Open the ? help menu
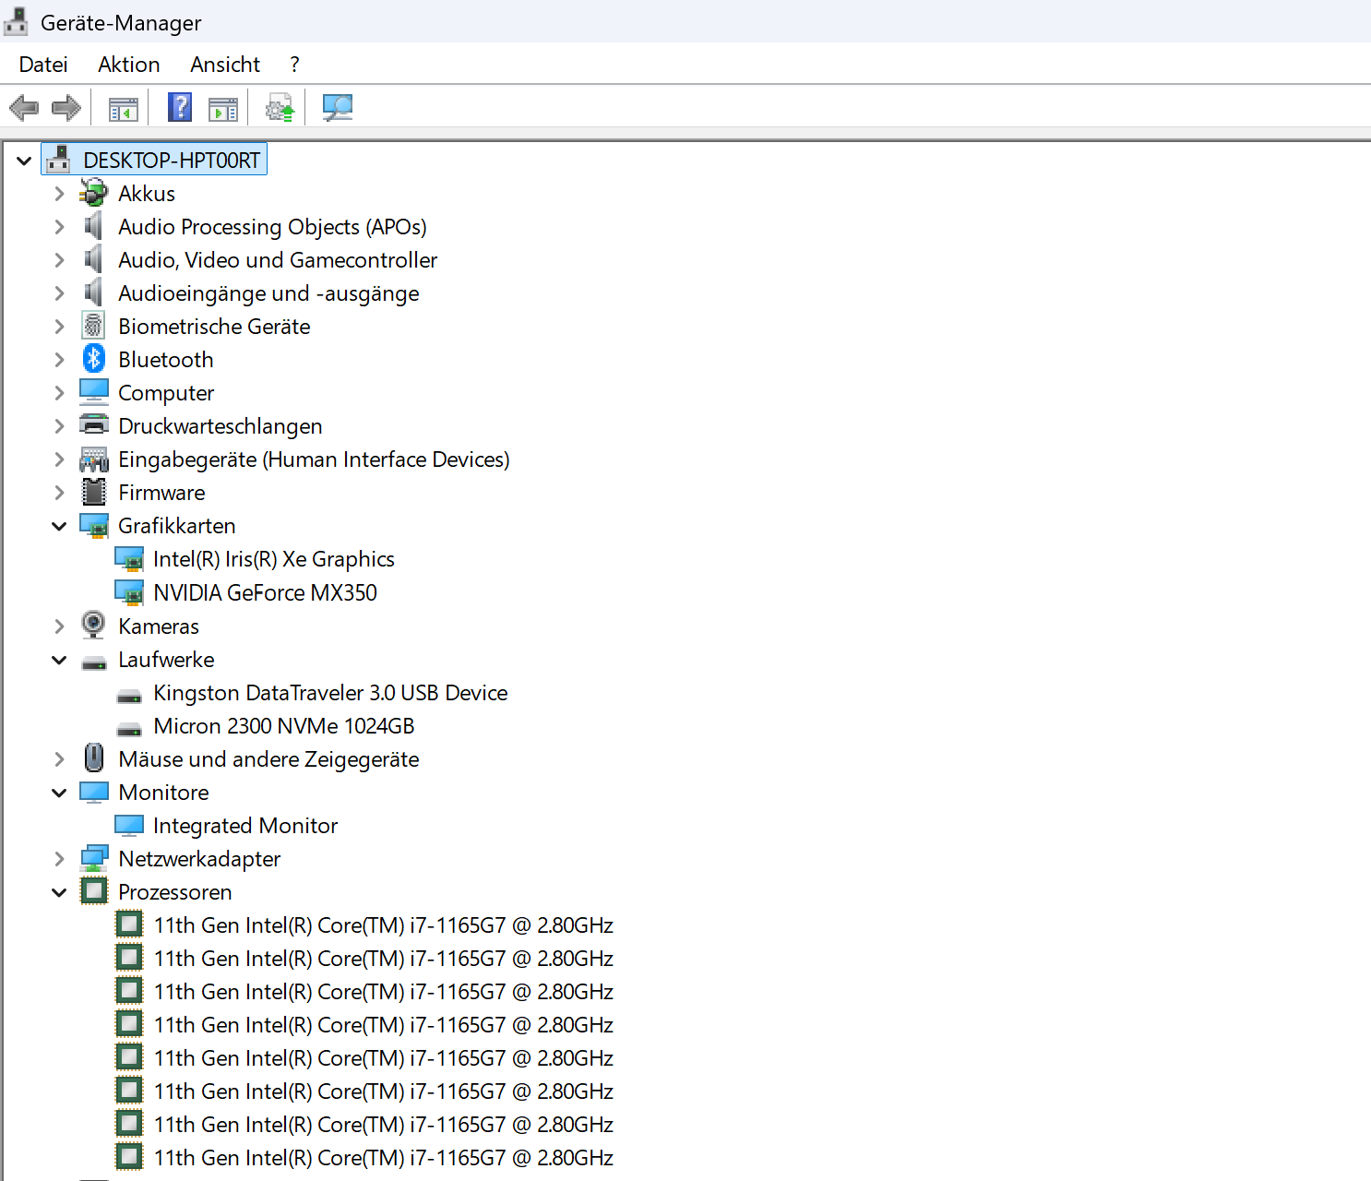 (x=294, y=65)
